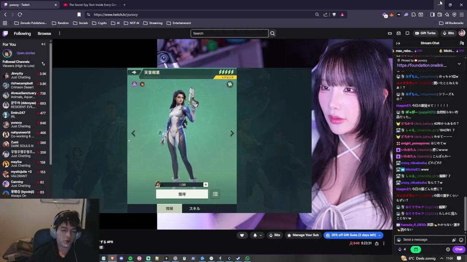467x262 pixels.
Task: Share the stream via share icon
Action: 377,243
